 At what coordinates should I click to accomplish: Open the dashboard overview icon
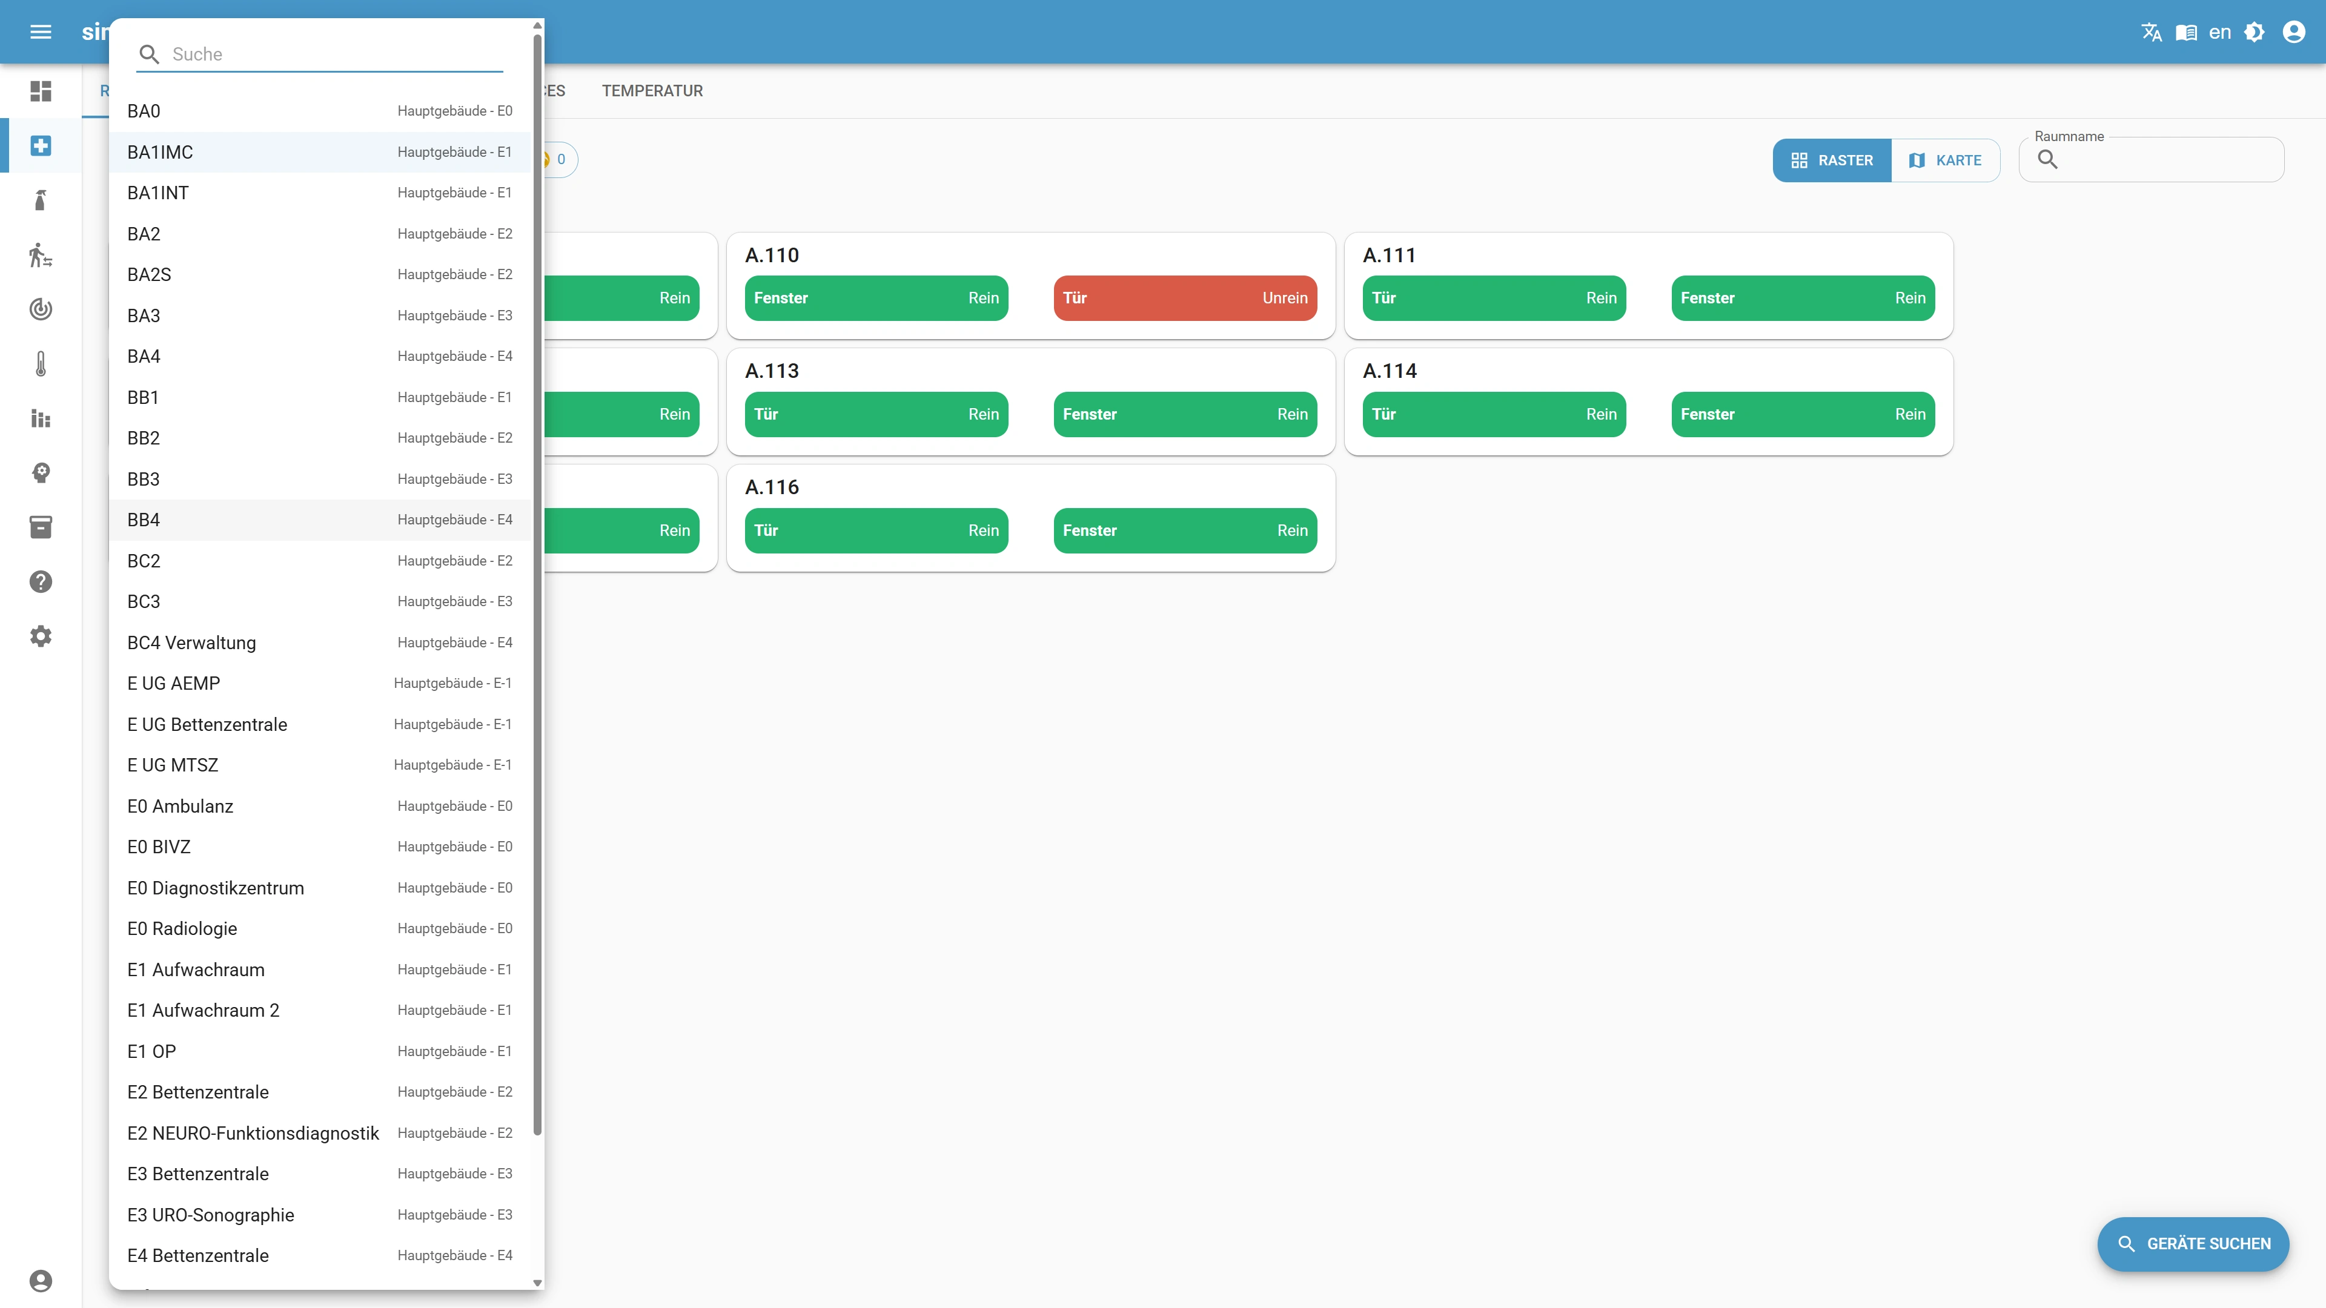click(x=41, y=91)
